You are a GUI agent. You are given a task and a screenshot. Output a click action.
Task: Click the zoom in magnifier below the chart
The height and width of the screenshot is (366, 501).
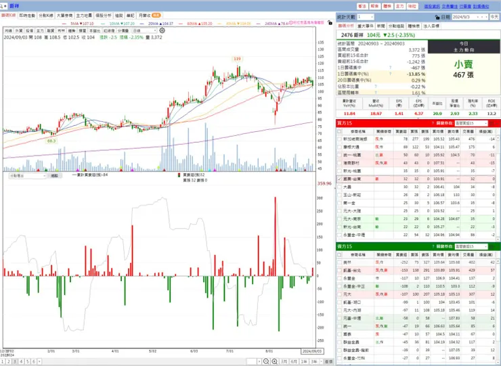click(274, 361)
